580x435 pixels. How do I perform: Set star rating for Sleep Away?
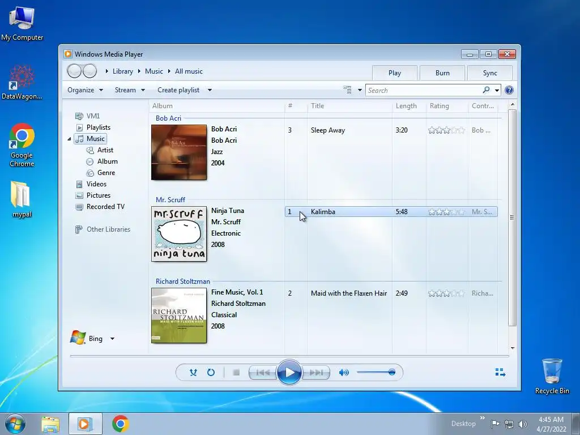point(446,130)
